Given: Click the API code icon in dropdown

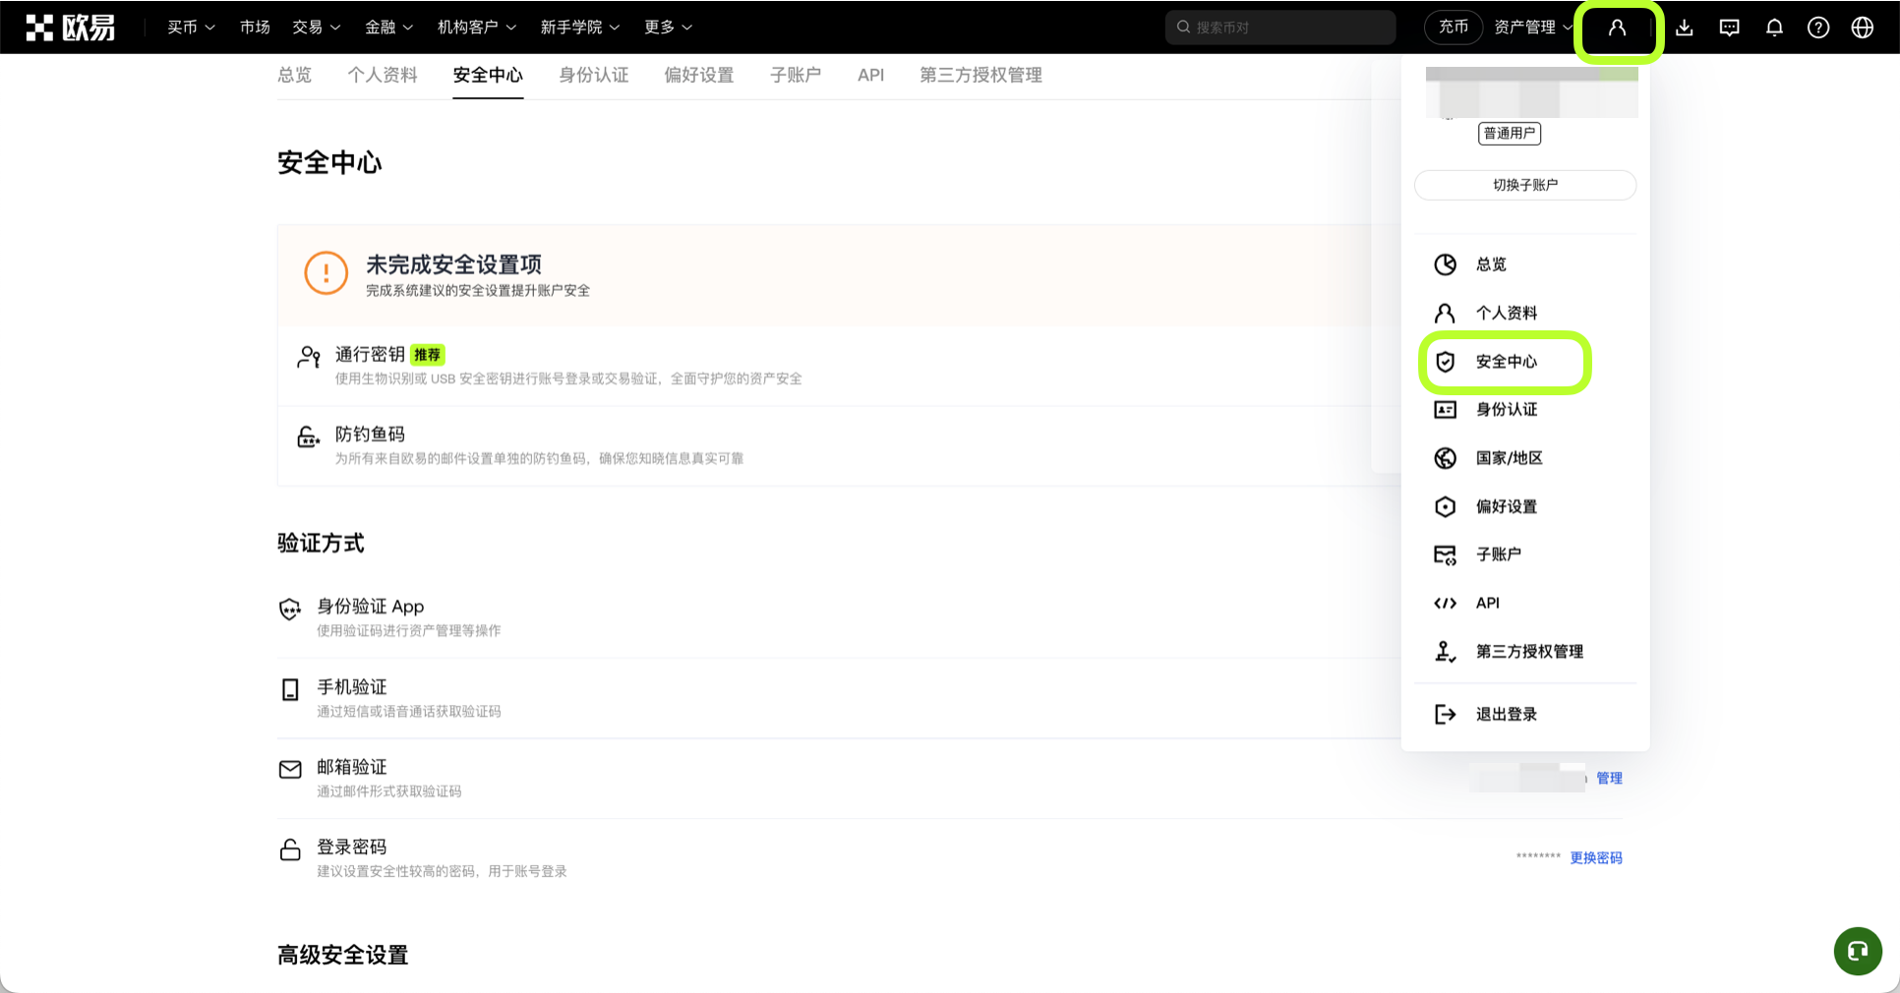Looking at the screenshot, I should pos(1445,603).
